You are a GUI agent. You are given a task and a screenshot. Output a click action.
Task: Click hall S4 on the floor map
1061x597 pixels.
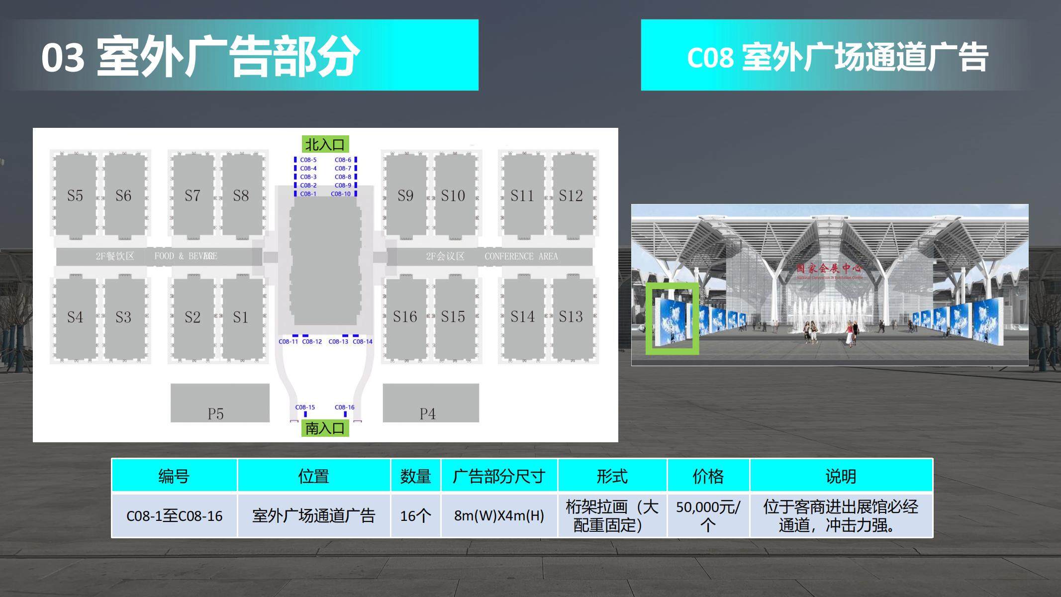tap(76, 318)
